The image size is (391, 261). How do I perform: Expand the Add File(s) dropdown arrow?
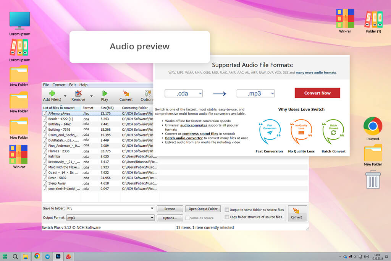[x=65, y=96]
